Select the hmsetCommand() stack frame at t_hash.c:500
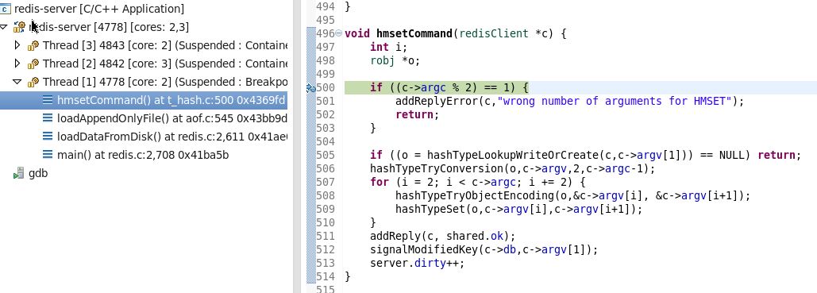This screenshot has width=817, height=293. (x=171, y=100)
